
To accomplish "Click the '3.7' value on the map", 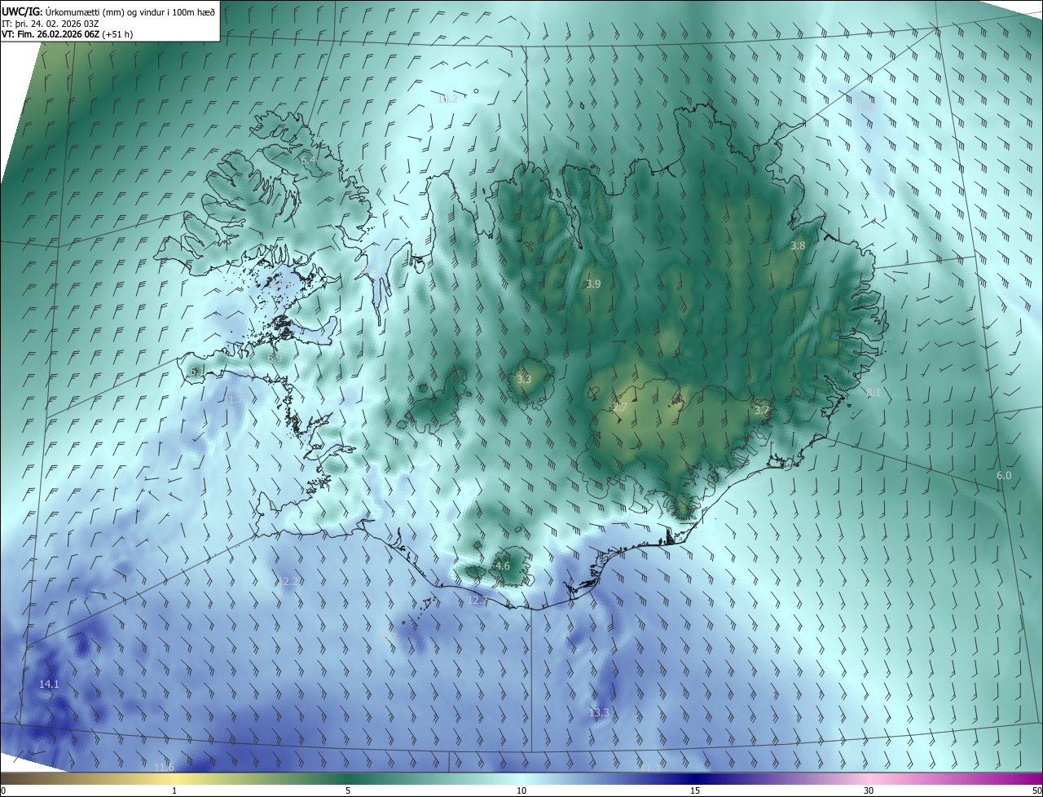I will tap(761, 410).
